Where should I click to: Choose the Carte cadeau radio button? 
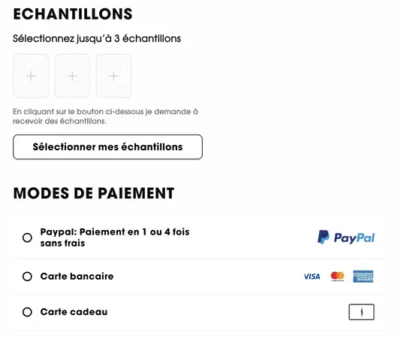click(27, 312)
